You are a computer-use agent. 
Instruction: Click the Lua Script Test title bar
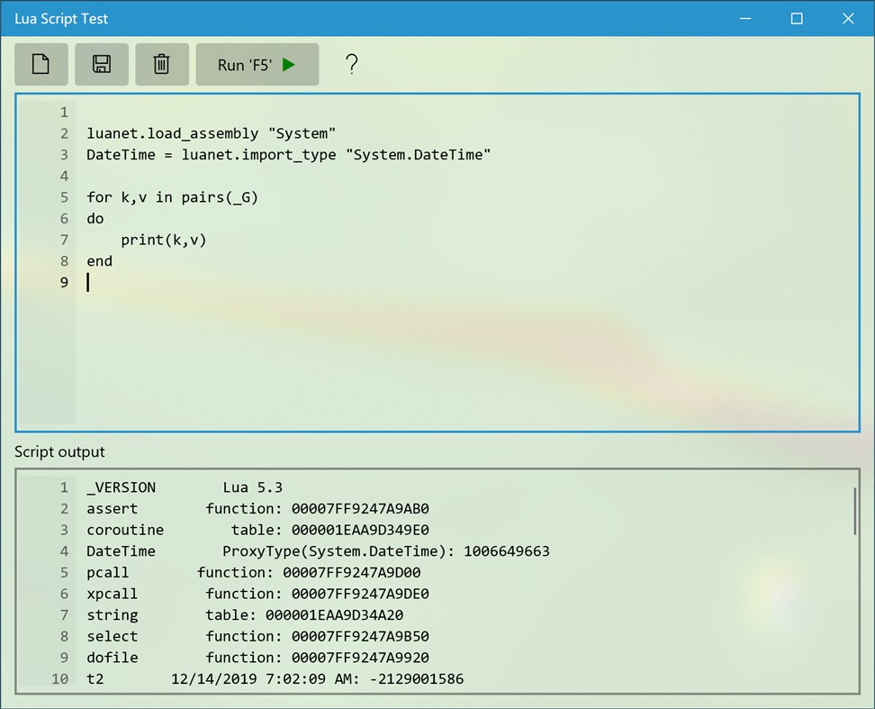[x=61, y=18]
